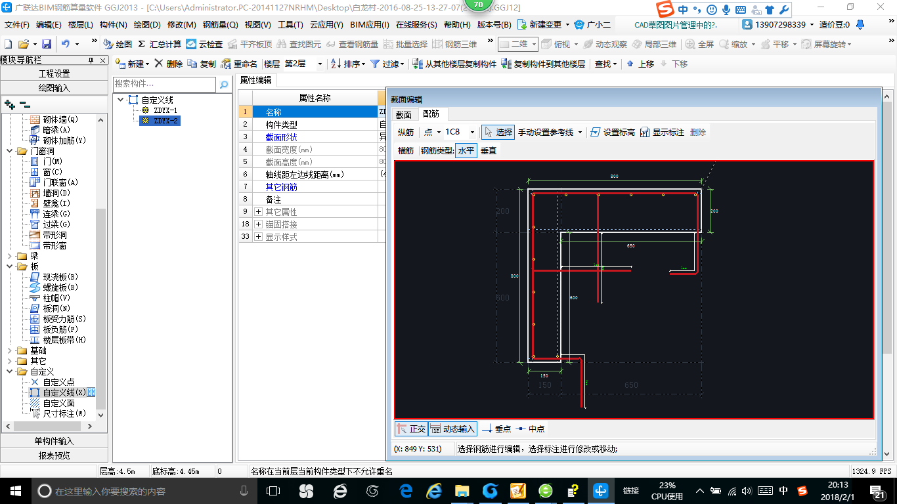Image resolution: width=897 pixels, height=504 pixels.
Task: Click the undo arrow icon
Action: pyautogui.click(x=66, y=44)
